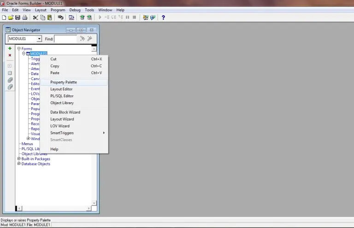Click the Expand node sidebar icon

pos(10,66)
